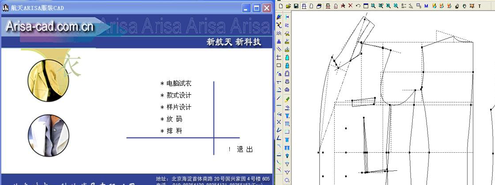The width and height of the screenshot is (495, 185).
Task: Click the red house-shaped piece icon in top toolbar
Action: pyautogui.click(x=336, y=6)
